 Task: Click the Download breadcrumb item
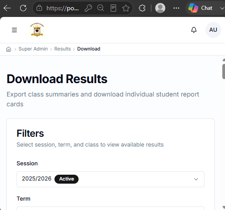(x=89, y=49)
